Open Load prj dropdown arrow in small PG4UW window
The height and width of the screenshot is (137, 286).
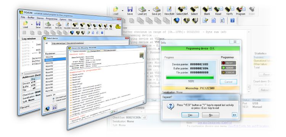point(53,25)
